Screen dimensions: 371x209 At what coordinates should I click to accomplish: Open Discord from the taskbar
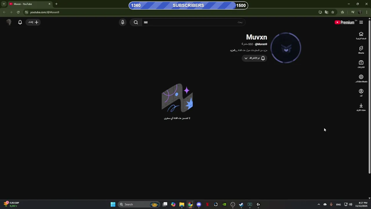coord(199,204)
